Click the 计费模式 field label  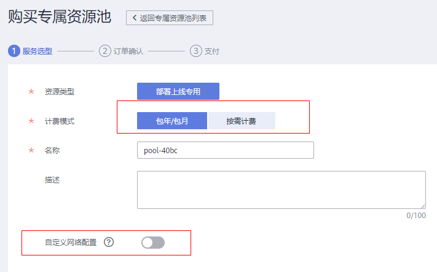pyautogui.click(x=60, y=121)
